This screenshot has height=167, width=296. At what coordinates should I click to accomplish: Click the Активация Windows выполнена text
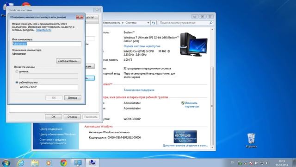point(109,132)
